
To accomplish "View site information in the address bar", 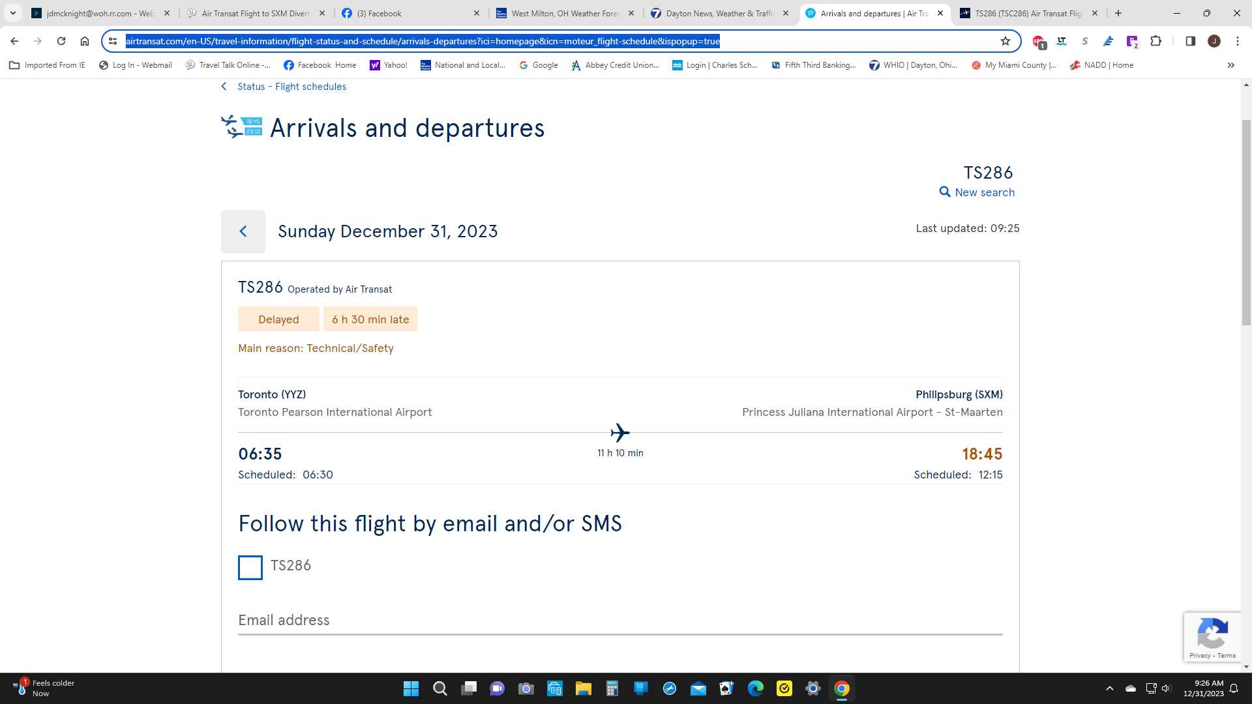I will coord(113,41).
